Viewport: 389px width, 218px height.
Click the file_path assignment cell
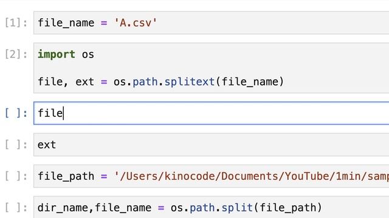211,176
